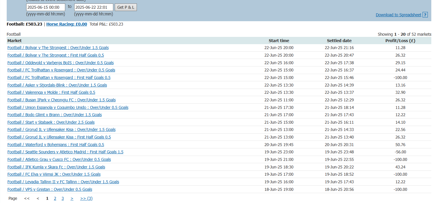Screen dimensions: 438x203
Task: Click start time 20-Jun-25 19:45
Action: click(279, 145)
